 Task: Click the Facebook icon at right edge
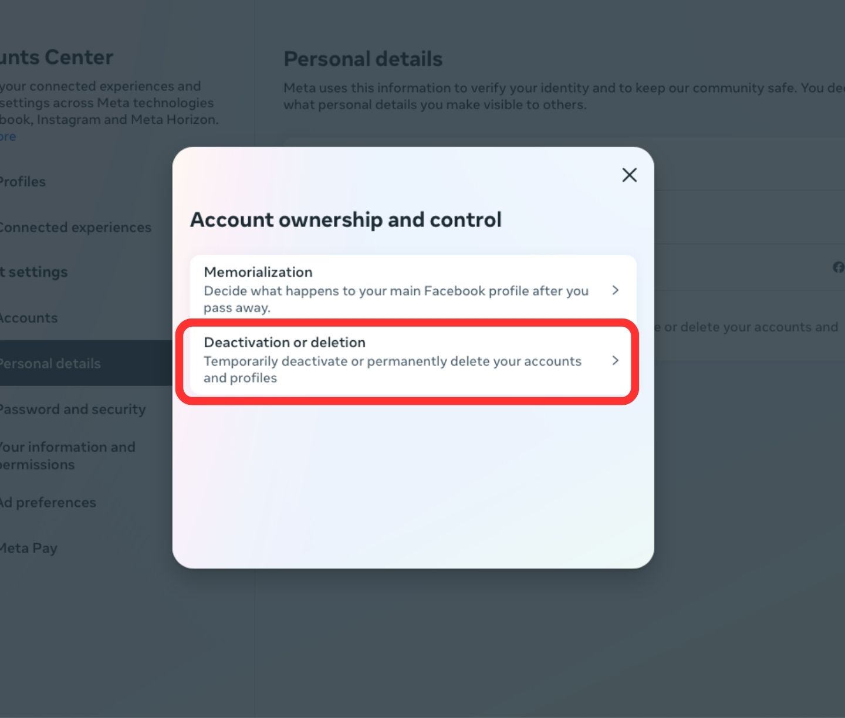coord(839,267)
